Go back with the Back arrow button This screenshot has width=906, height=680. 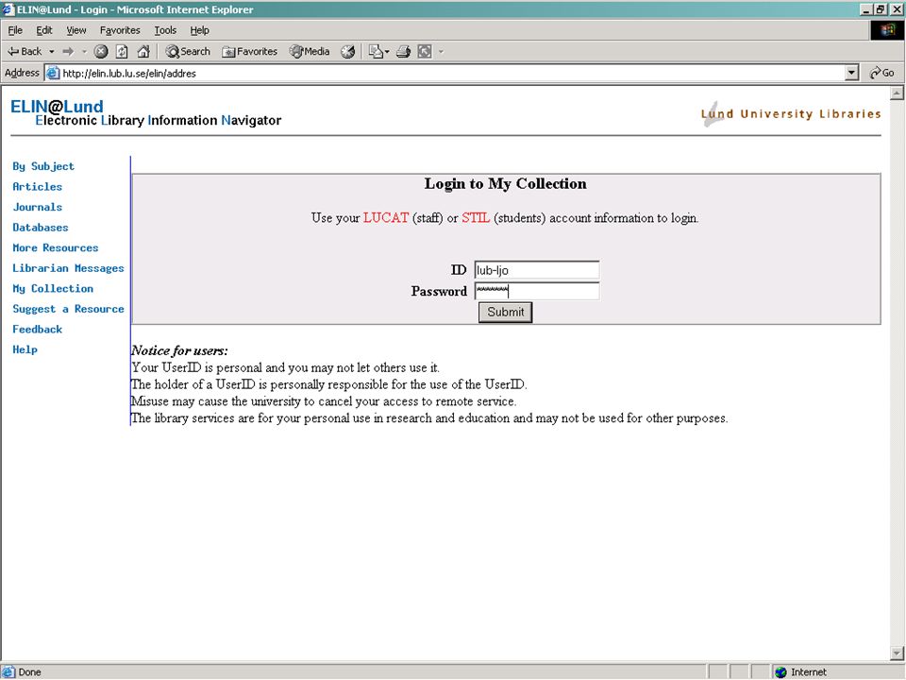[x=25, y=51]
